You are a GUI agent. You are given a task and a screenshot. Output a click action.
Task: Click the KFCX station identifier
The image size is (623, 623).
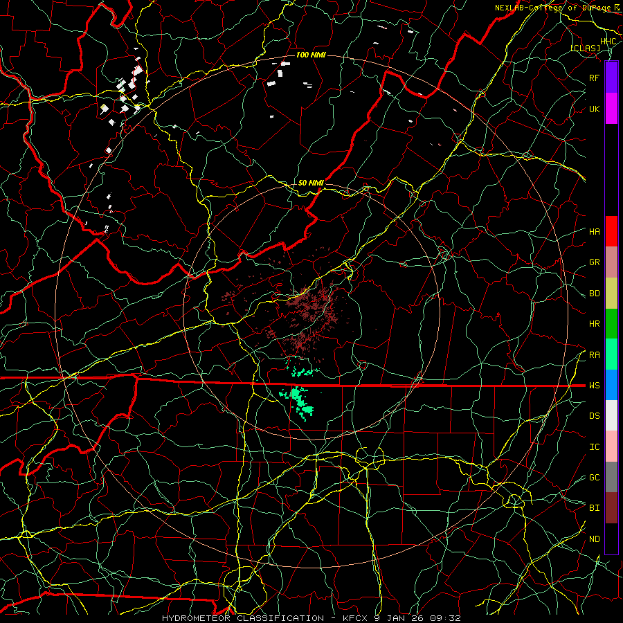coord(355,618)
